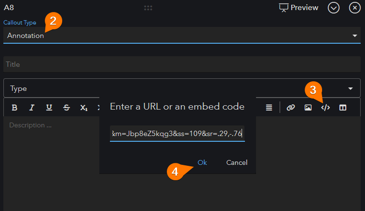Open the embed media code icon

point(325,108)
